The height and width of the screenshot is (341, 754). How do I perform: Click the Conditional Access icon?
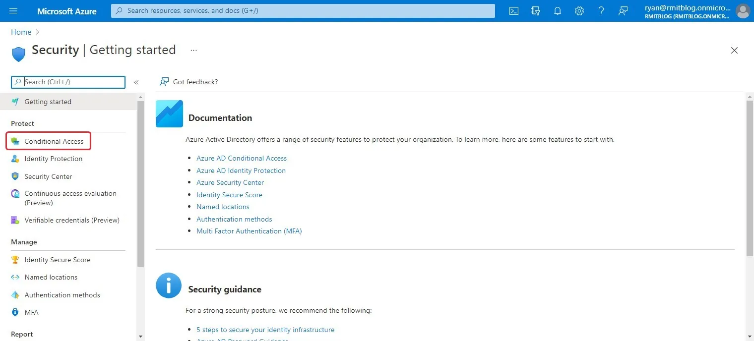coord(15,141)
